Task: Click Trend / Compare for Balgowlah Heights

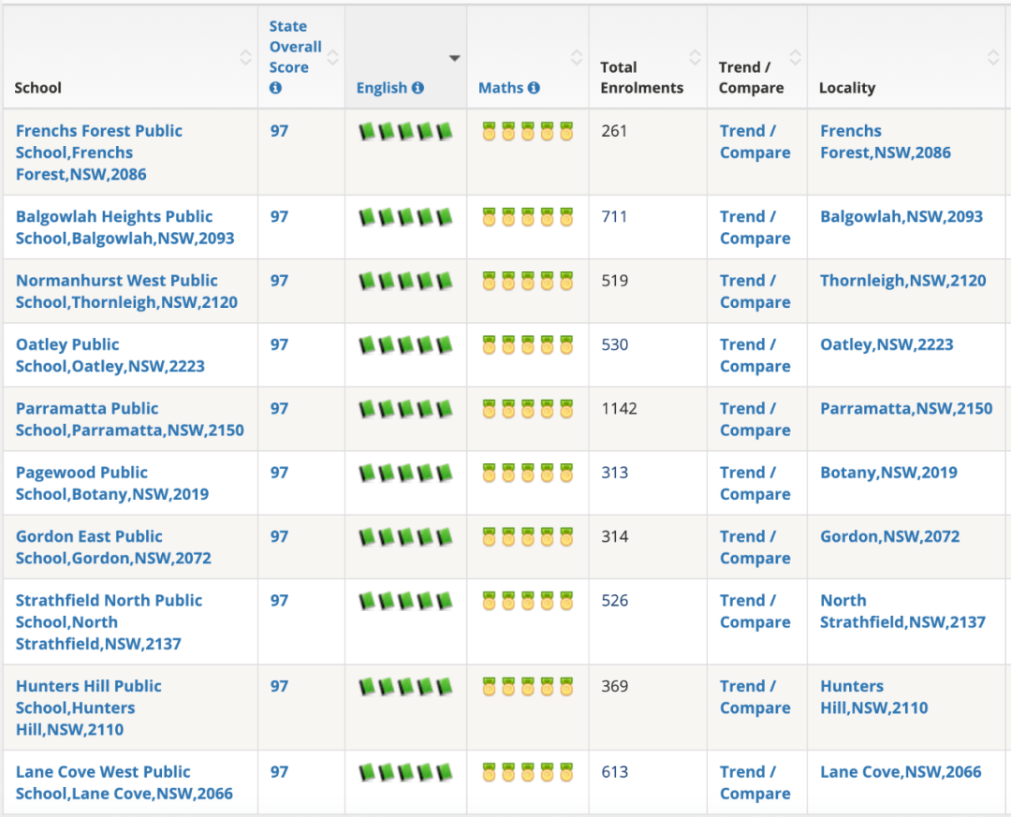Action: click(755, 227)
